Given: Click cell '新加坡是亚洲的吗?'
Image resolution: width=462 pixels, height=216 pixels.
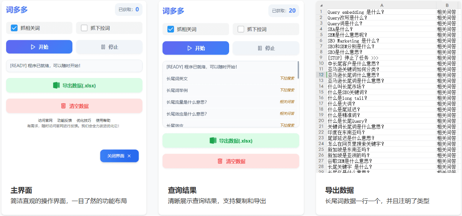Looking at the screenshot, I should click(x=382, y=155).
